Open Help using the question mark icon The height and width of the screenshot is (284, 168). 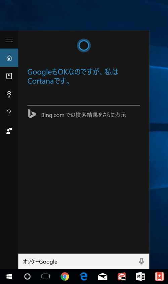point(9,113)
